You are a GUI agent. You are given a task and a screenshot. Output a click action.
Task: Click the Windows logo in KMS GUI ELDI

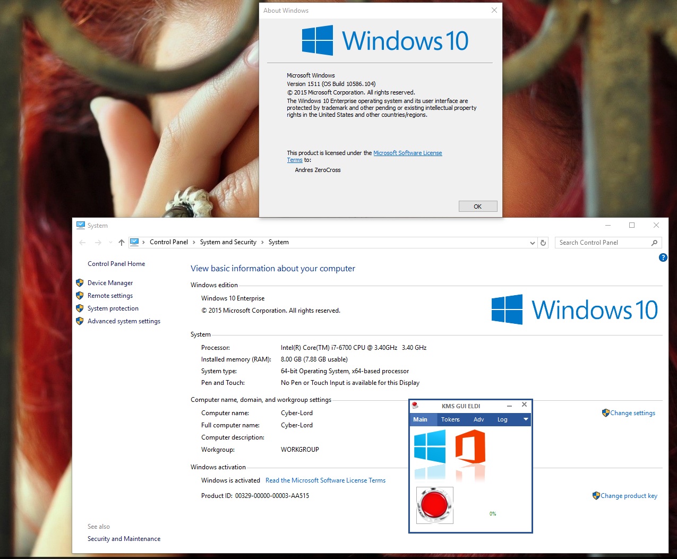click(430, 446)
